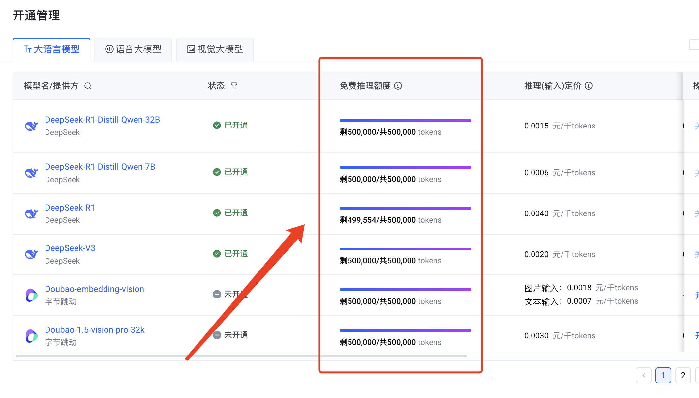Click the quota text 剩499,554/共500,000 tokens

390,220
